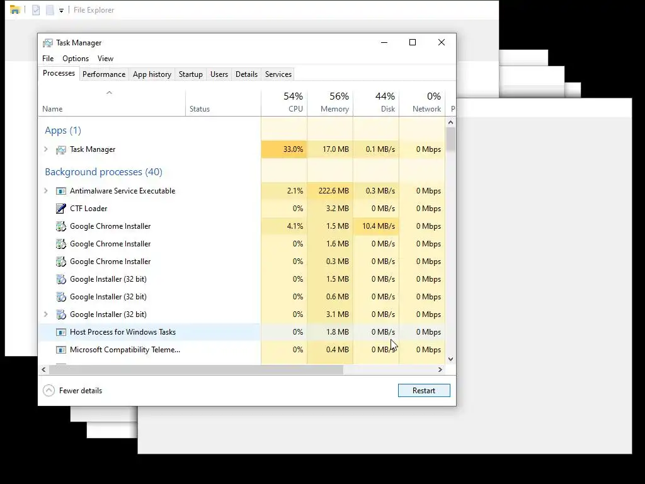Click the vertical scrollbar thumb
645x484 pixels.
[x=450, y=139]
